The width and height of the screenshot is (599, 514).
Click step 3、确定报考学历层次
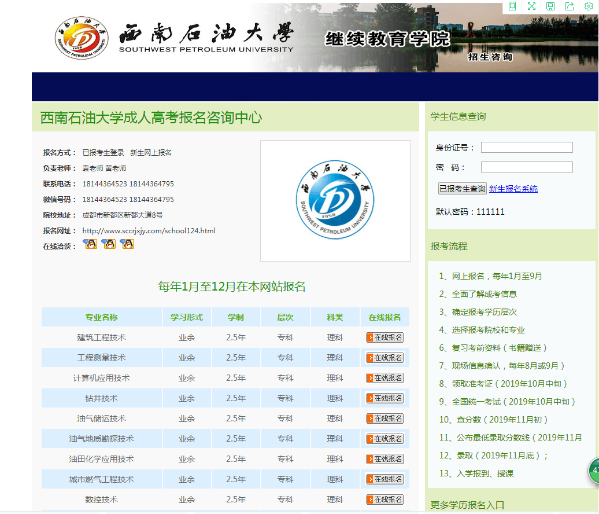click(x=478, y=312)
